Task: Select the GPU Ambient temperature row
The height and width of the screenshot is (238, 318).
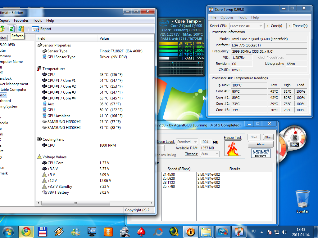Action: click(95, 116)
